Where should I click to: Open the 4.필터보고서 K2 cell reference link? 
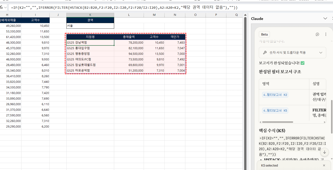(275, 95)
